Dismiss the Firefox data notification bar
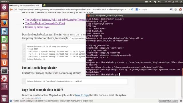Screen dimensions: 183x103 point(181,101)
